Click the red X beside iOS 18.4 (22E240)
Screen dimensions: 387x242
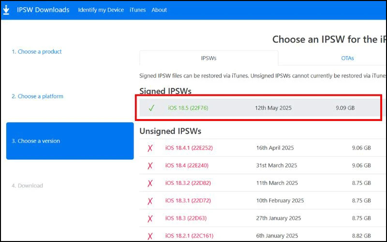(150, 166)
